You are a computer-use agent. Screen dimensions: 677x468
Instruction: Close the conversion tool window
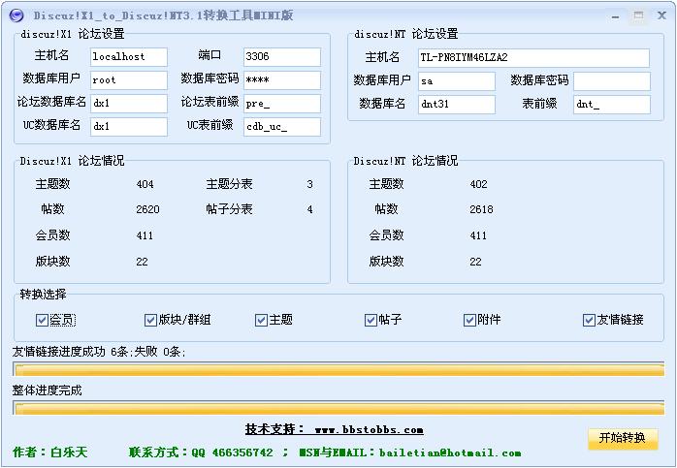pyautogui.click(x=661, y=16)
